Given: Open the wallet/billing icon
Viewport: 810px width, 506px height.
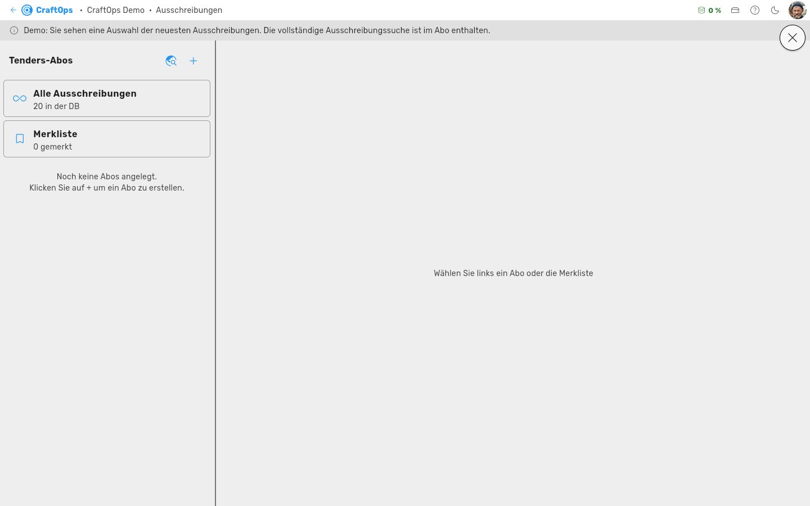Looking at the screenshot, I should click(x=735, y=10).
